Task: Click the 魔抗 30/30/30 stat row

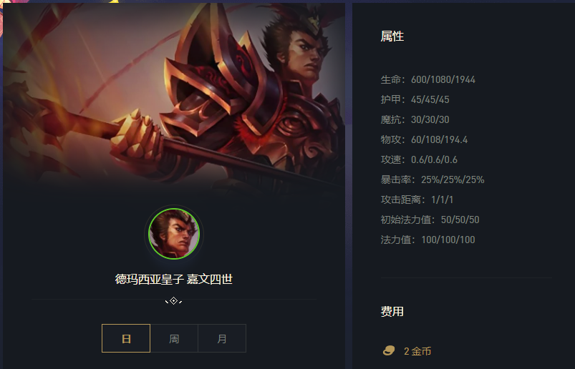Action: coord(415,119)
